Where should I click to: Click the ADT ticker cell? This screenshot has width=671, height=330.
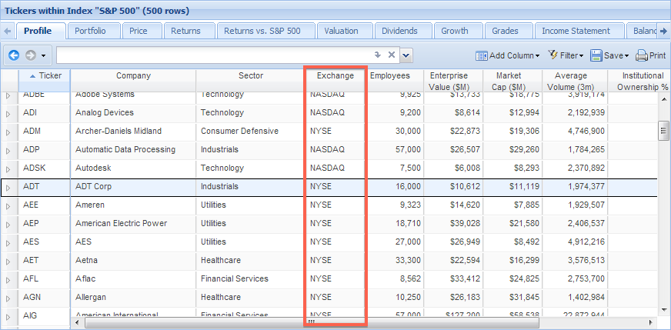coord(45,187)
